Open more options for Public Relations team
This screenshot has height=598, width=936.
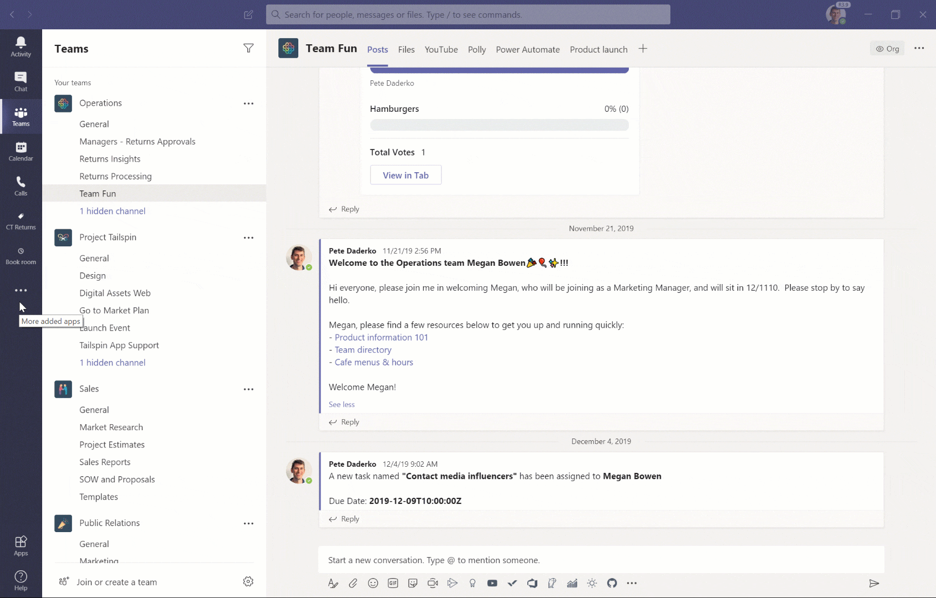point(248,523)
